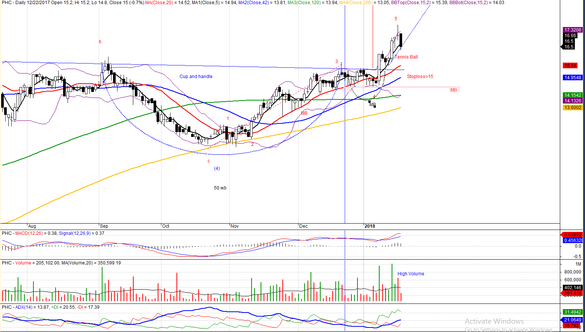
Task: Click the '2018' label on date axis
Action: pos(370,226)
